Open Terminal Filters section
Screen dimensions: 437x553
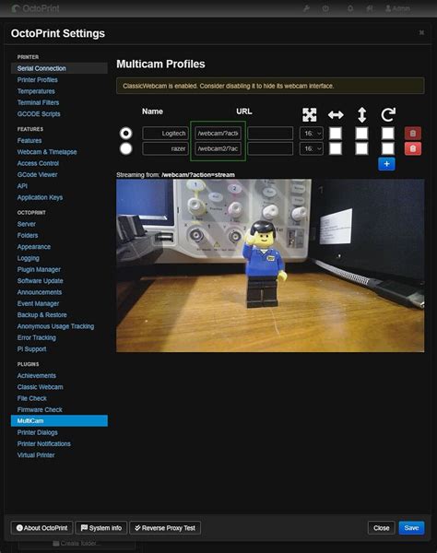38,102
